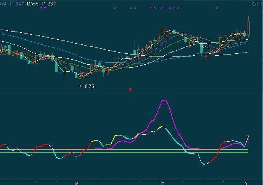Click the magenta indicator line peak
Screen dimensions: 263x185
164,100
